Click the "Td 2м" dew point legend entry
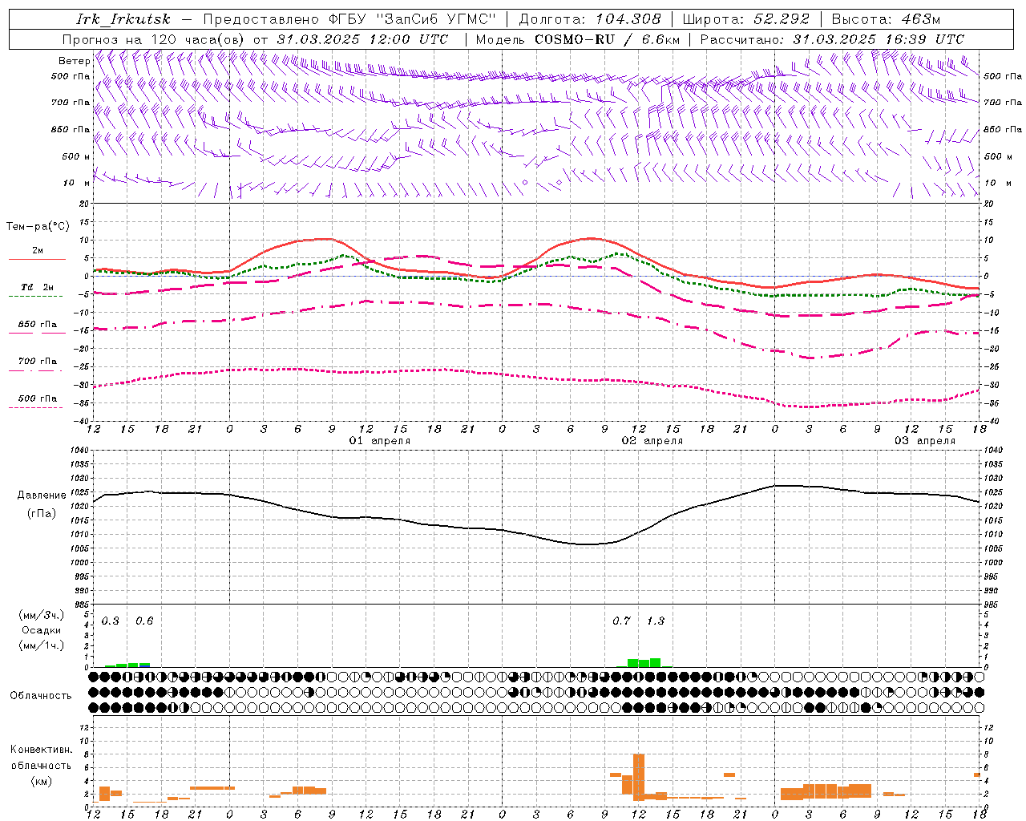Image resolution: width=1026 pixels, height=821 pixels. click(37, 287)
